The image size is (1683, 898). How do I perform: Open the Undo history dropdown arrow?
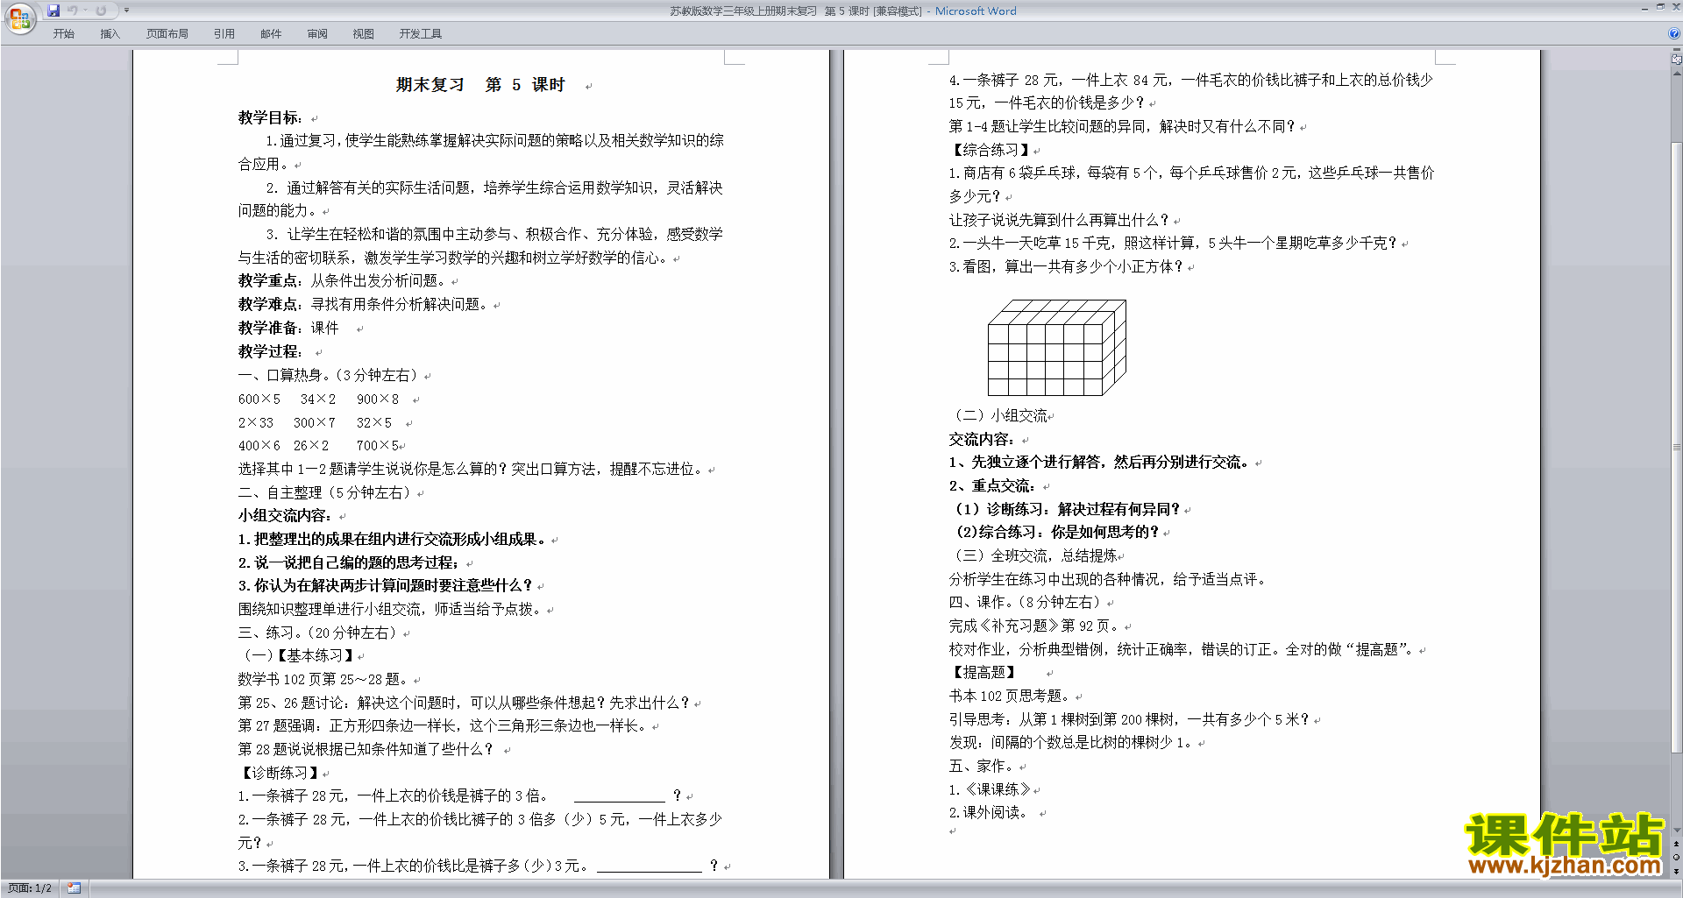tap(86, 11)
